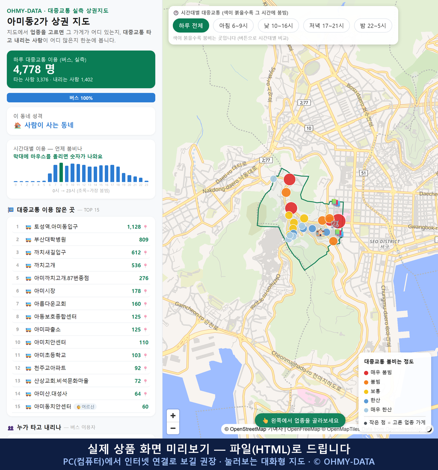This screenshot has width=438, height=470.
Task: Open the OpenFreeMap attribution link
Action: pyautogui.click(x=304, y=429)
